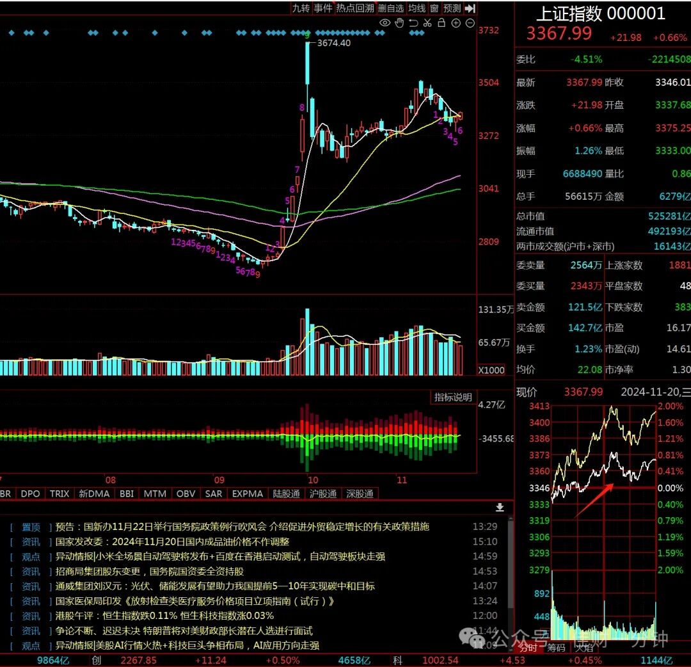
Task: Open the 指标说明 indicator description
Action: point(453,398)
